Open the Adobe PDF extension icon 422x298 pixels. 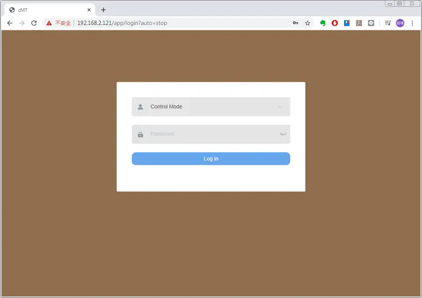pyautogui.click(x=359, y=23)
